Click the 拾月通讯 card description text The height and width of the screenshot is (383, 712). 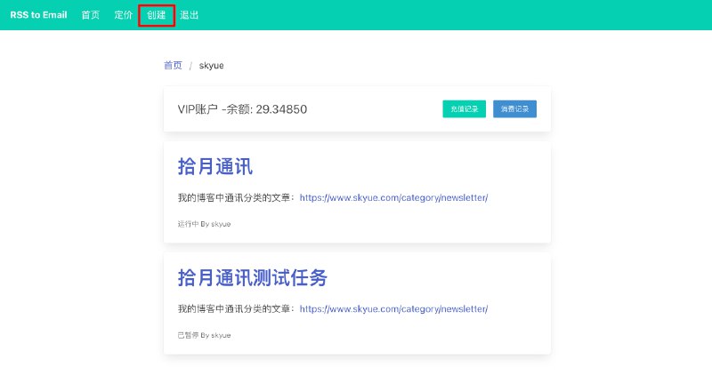pyautogui.click(x=236, y=198)
